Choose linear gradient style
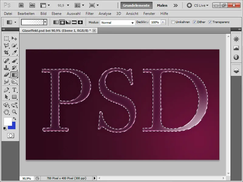The height and width of the screenshot is (182, 243). (x=56, y=22)
